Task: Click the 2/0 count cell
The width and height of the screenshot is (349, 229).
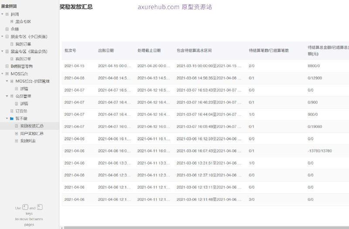Action: pyautogui.click(x=252, y=66)
